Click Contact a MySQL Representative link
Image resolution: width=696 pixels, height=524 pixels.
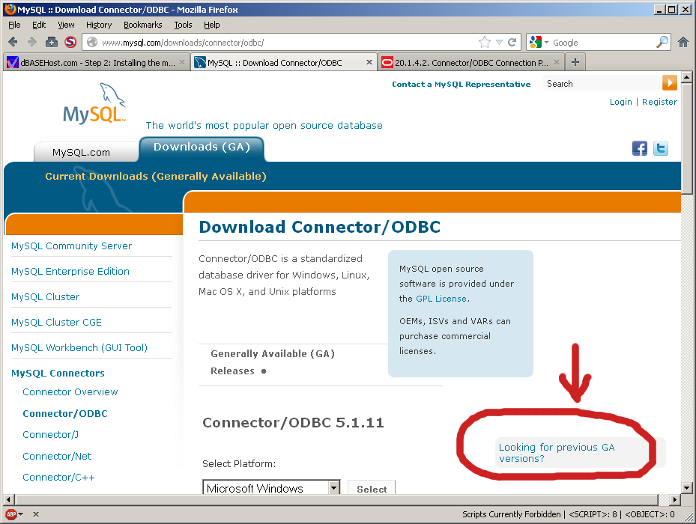point(462,85)
